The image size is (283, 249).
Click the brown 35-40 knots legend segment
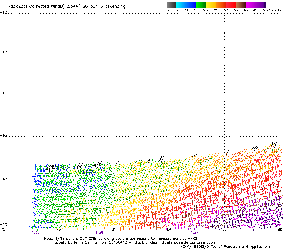[x=241, y=5]
